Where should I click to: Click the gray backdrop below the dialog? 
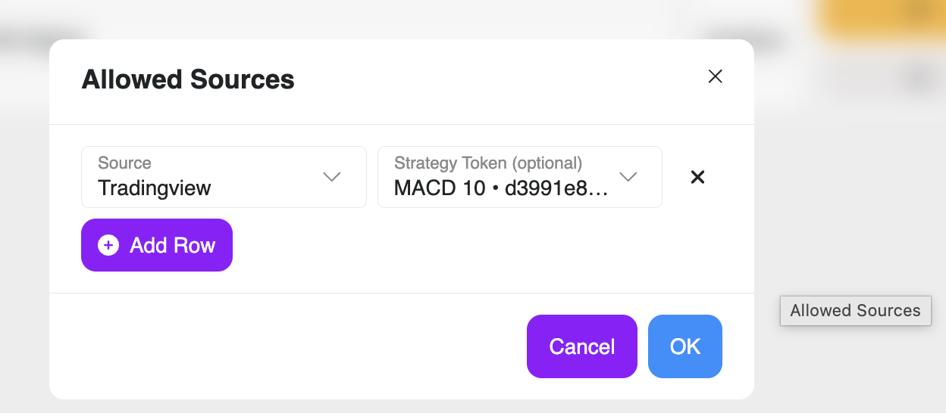click(402, 406)
